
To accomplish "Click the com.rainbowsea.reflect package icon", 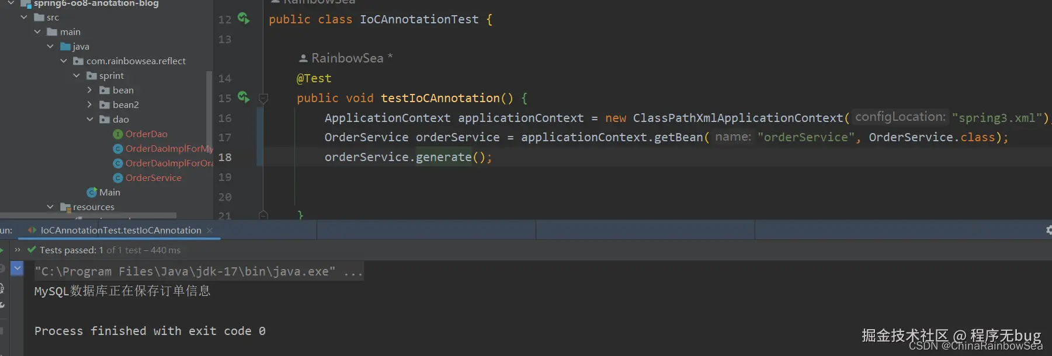I will point(78,61).
